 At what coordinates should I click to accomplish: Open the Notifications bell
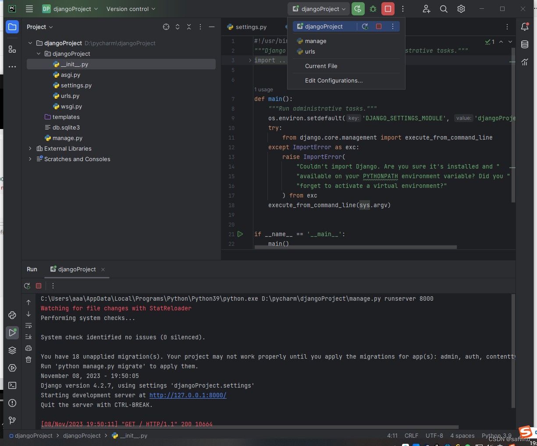[525, 27]
